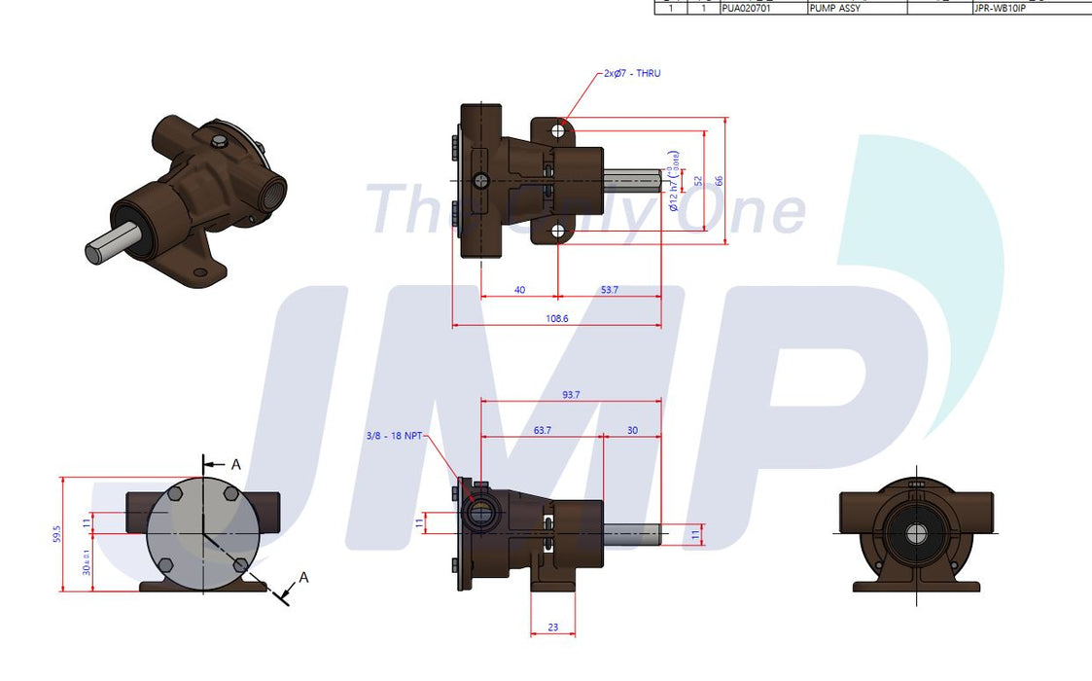The height and width of the screenshot is (681, 1092).
Task: Select the 59.5 height dimension
Action: coord(57,534)
